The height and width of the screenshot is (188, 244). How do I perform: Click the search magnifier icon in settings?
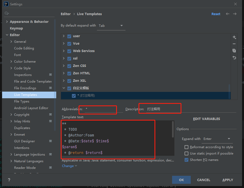(7, 13)
